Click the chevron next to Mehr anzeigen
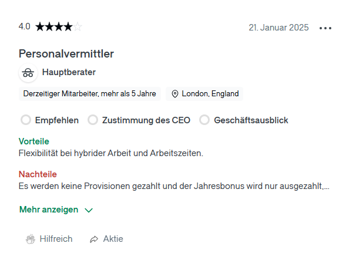 (x=89, y=210)
